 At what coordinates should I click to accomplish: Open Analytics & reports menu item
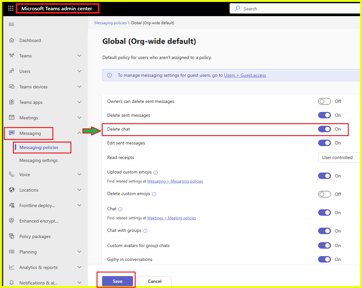(38, 267)
